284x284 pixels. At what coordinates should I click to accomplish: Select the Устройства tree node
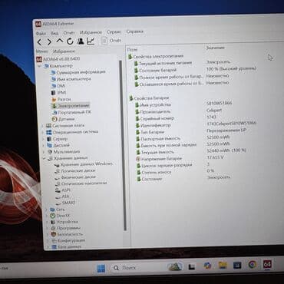pos(64,222)
